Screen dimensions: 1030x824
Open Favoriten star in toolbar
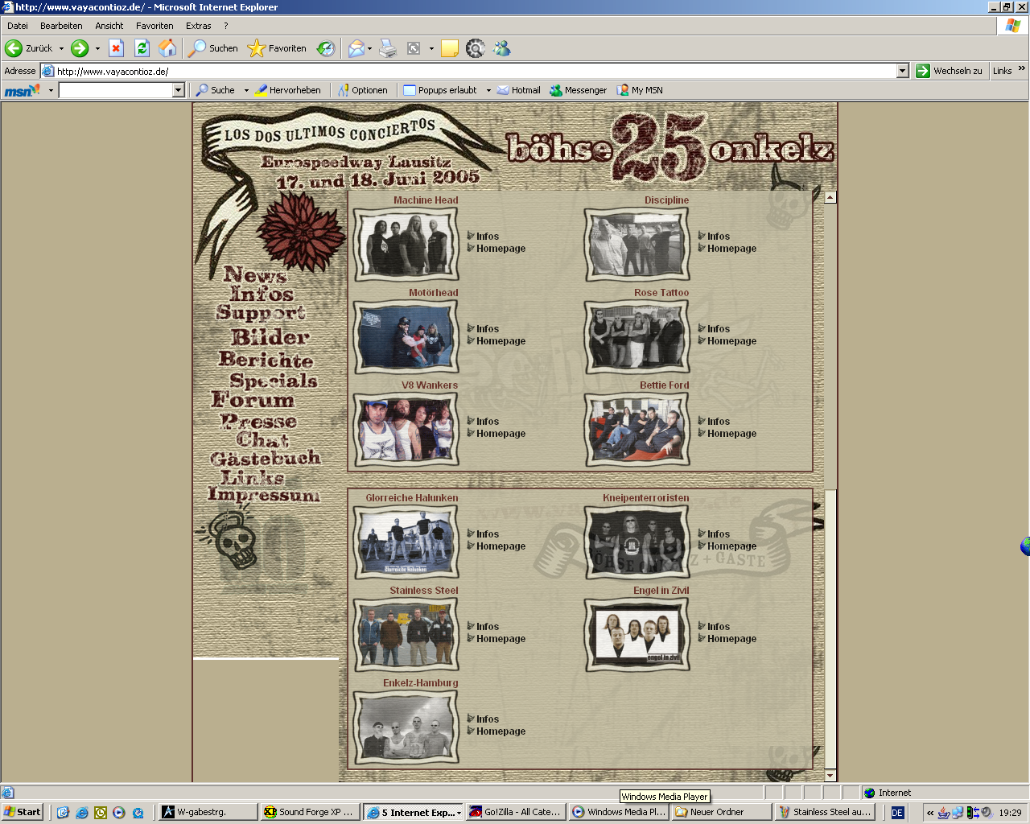pyautogui.click(x=277, y=48)
